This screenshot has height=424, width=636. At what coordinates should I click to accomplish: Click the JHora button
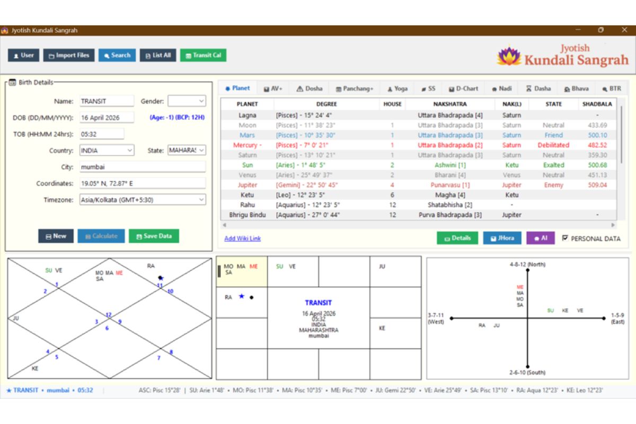[502, 238]
